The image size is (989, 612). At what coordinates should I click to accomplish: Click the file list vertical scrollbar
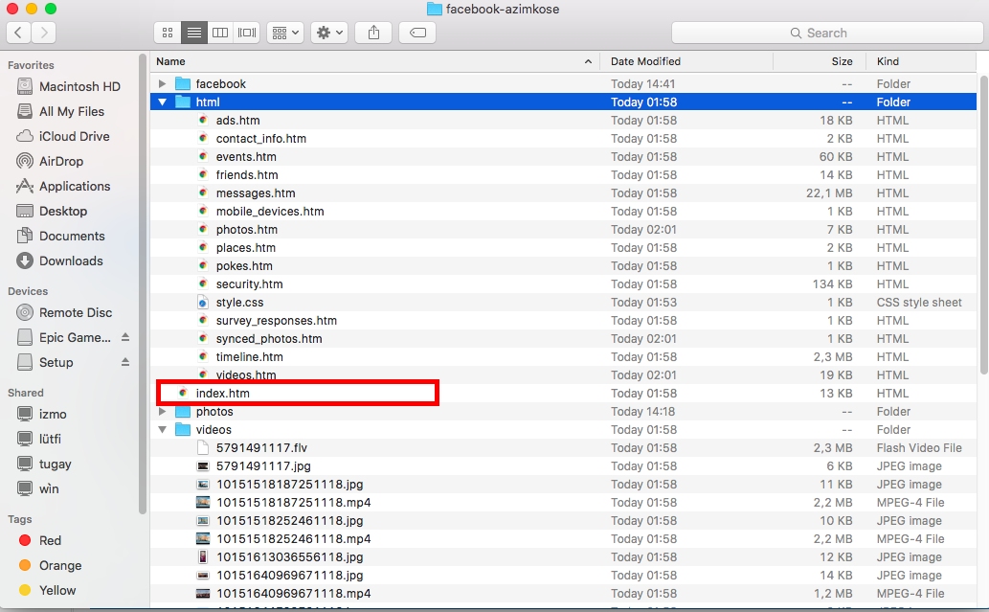coord(982,224)
